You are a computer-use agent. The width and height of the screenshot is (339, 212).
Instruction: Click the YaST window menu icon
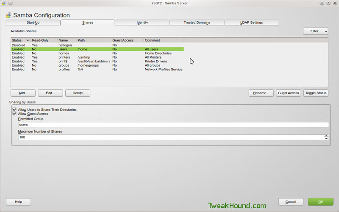coord(4,3)
